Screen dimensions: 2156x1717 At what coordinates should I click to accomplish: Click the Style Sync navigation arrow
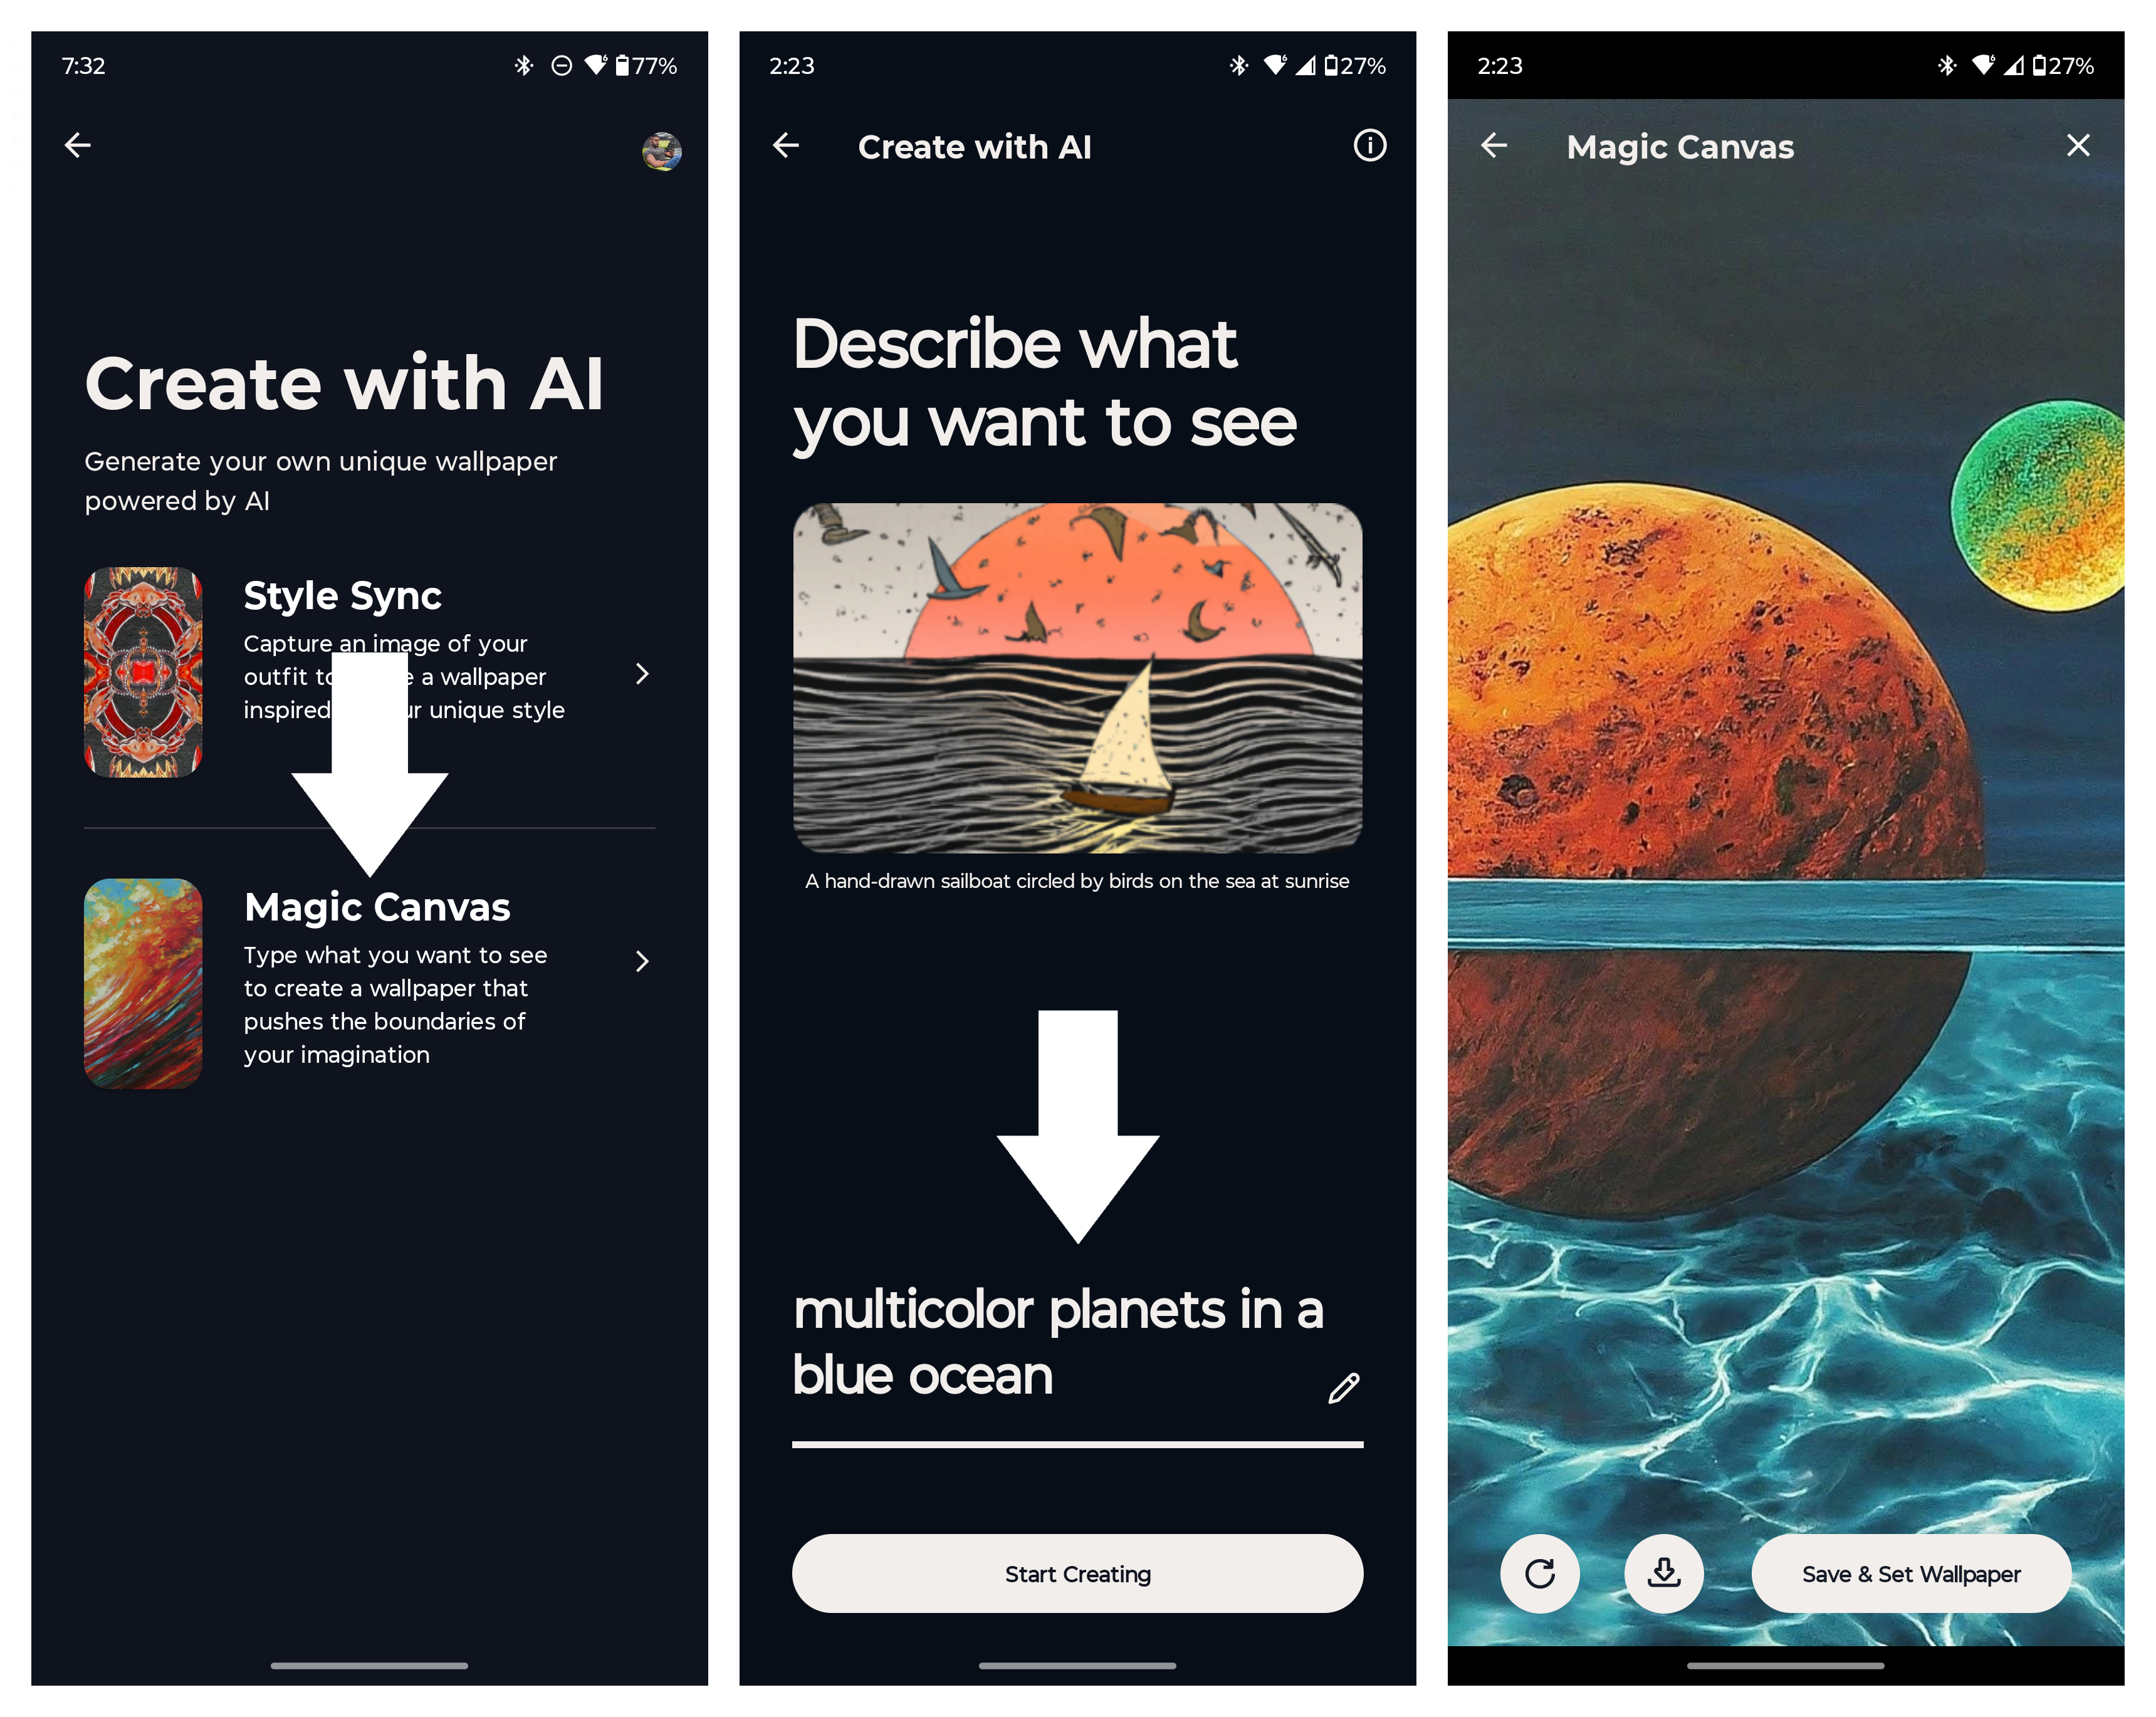tap(642, 673)
